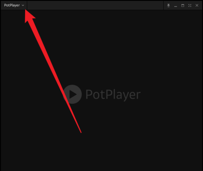The width and height of the screenshot is (203, 171).
Task: Close the player with the X icon
Action: [x=197, y=5]
